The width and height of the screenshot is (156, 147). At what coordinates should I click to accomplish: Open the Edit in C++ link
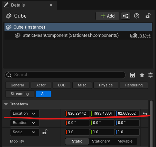coord(140,35)
